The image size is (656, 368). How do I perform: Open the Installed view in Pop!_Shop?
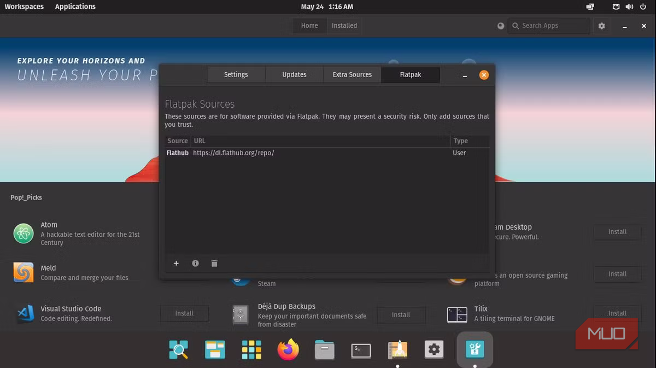pos(344,26)
